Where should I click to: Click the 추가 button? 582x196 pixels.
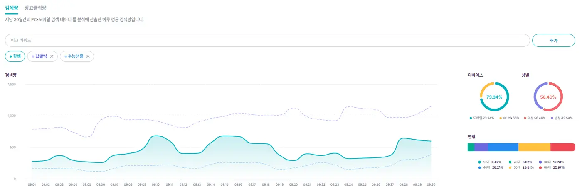(553, 40)
